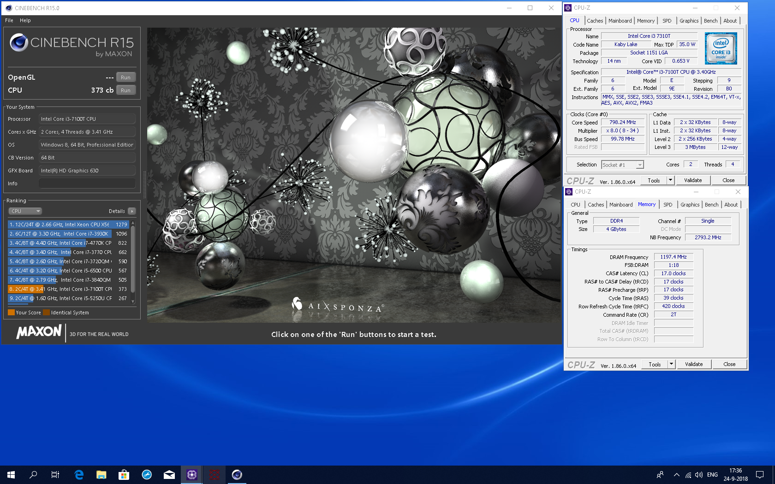Open Microsoft Store from taskbar

click(x=124, y=474)
